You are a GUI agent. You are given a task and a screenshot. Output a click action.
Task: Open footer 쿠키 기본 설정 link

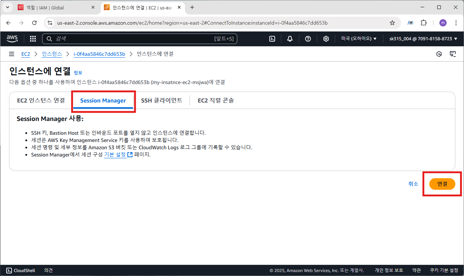444,270
